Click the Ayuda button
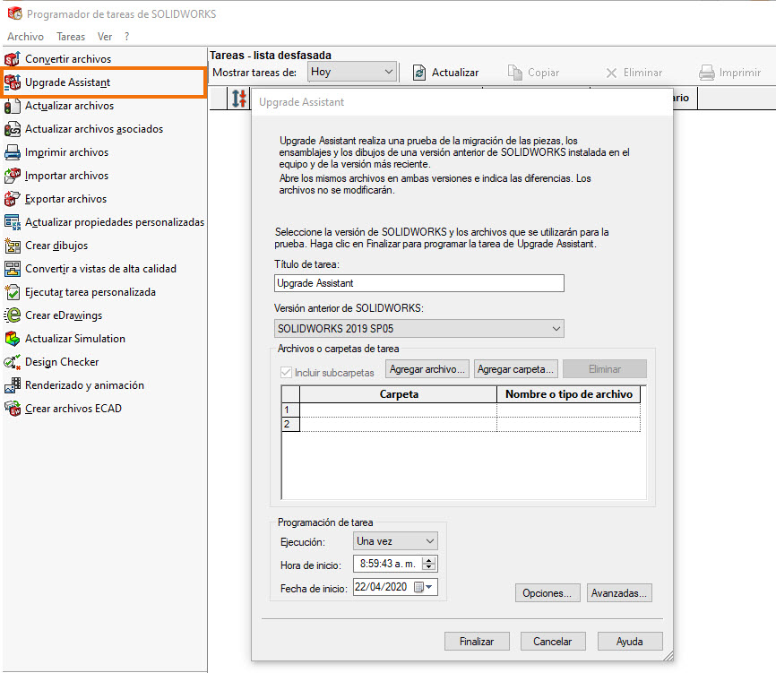This screenshot has width=776, height=673. (630, 642)
